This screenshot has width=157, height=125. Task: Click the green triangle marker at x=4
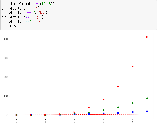tap(133, 103)
